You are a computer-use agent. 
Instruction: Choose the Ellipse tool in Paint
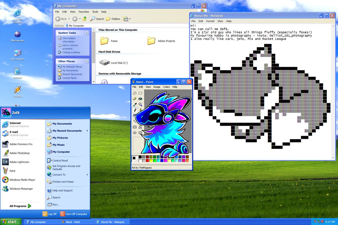[135, 133]
